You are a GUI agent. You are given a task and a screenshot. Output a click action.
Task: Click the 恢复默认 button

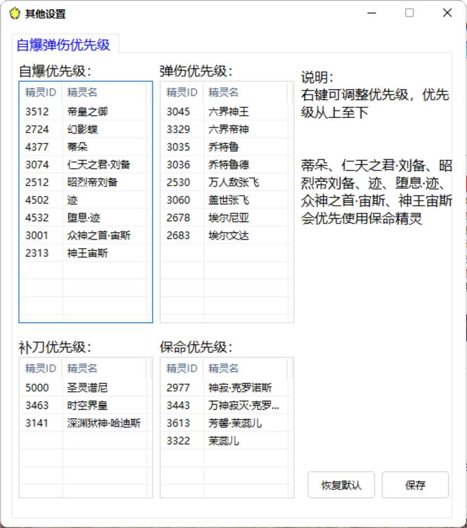[341, 485]
